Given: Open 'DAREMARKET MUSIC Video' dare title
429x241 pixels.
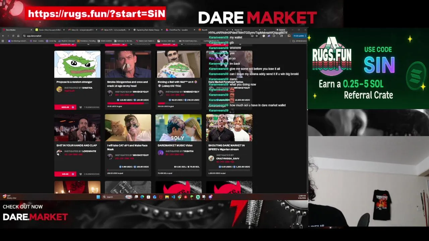Looking at the screenshot, I should pyautogui.click(x=175, y=146).
